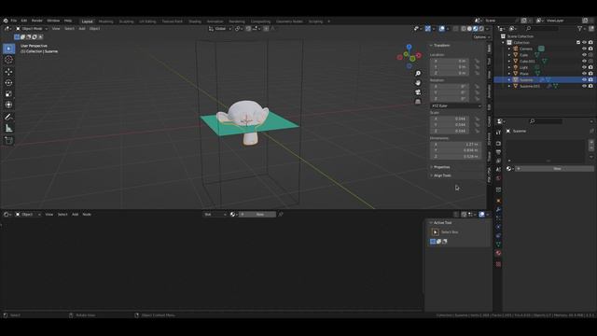Open the Output properties tab
Viewport: 597px width, 336px height.
click(x=498, y=152)
